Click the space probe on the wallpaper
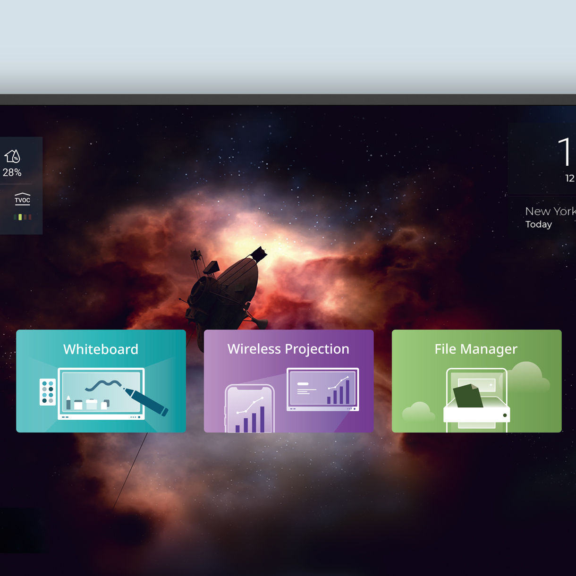576x576 pixels. [227, 288]
